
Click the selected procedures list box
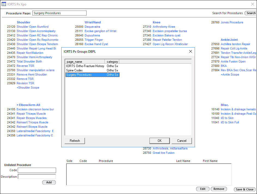[149, 174]
